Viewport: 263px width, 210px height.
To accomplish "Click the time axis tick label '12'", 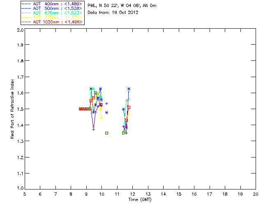I will tap(132, 194).
